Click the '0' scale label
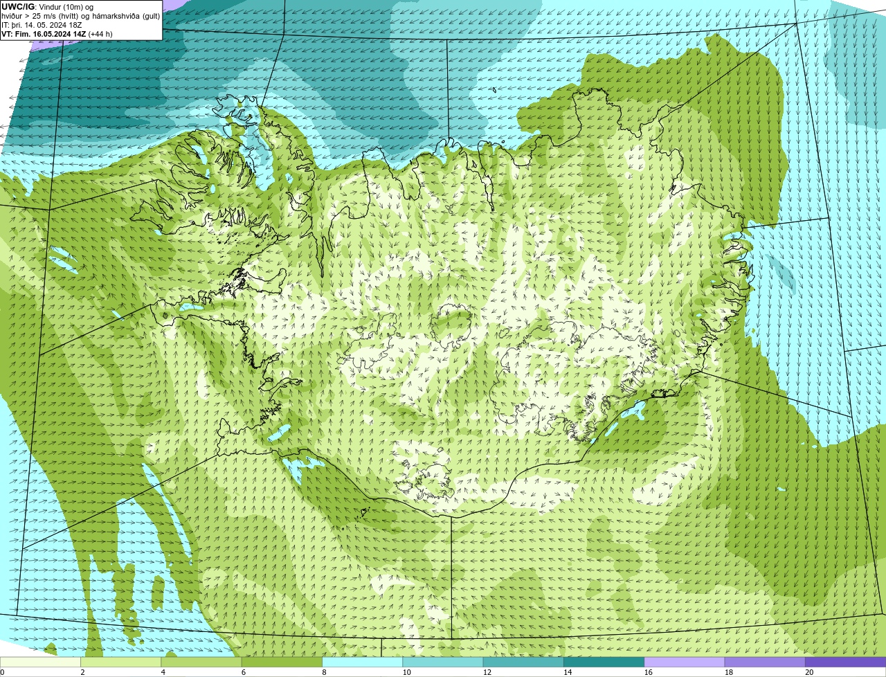This screenshot has height=677, width=886. (x=2, y=672)
